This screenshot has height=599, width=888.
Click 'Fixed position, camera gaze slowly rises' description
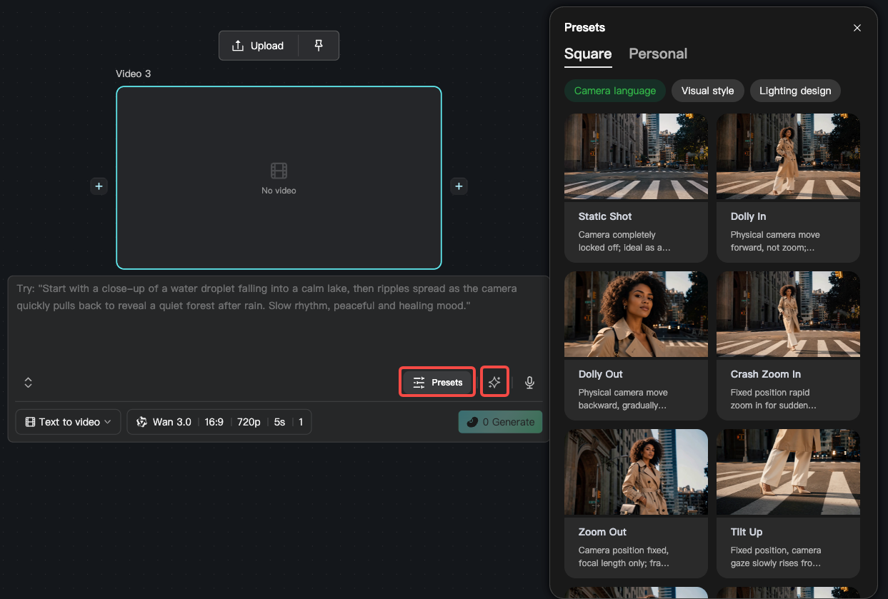click(x=776, y=557)
